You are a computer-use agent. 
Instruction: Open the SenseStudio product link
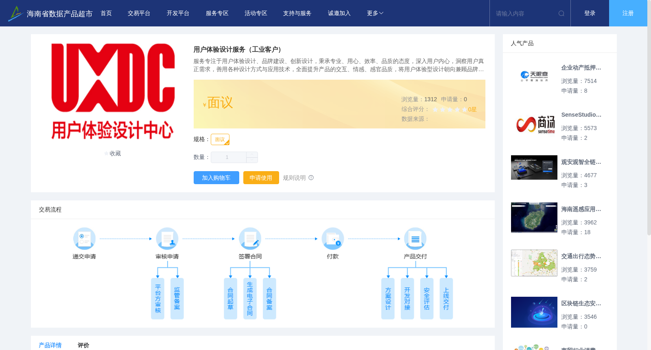(x=581, y=115)
